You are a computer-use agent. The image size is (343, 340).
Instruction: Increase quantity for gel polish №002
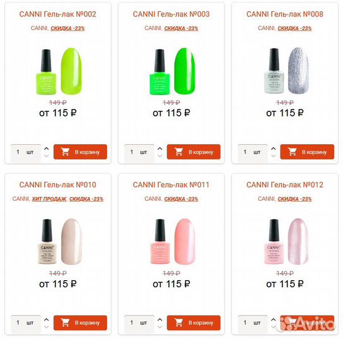coord(47,149)
